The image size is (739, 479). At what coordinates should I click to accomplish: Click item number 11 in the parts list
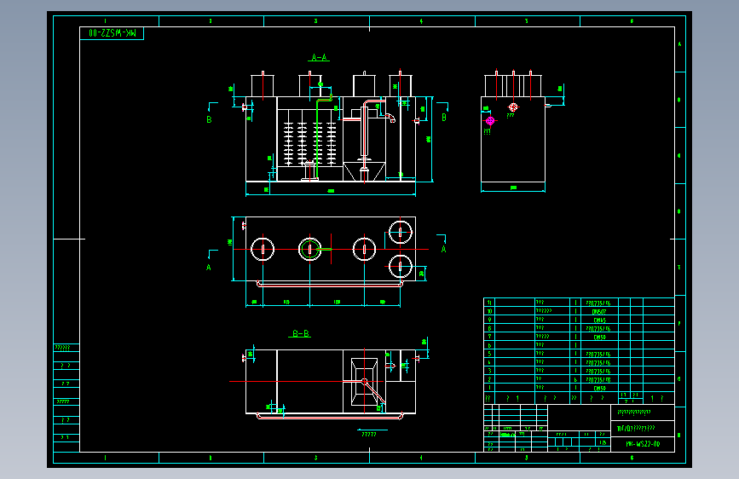click(489, 303)
